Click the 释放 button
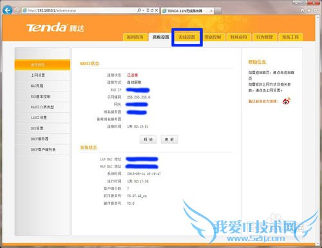 pyautogui.click(x=148, y=139)
